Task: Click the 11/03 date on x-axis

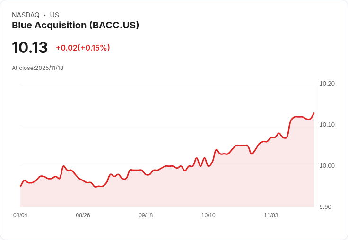Action: 271,215
